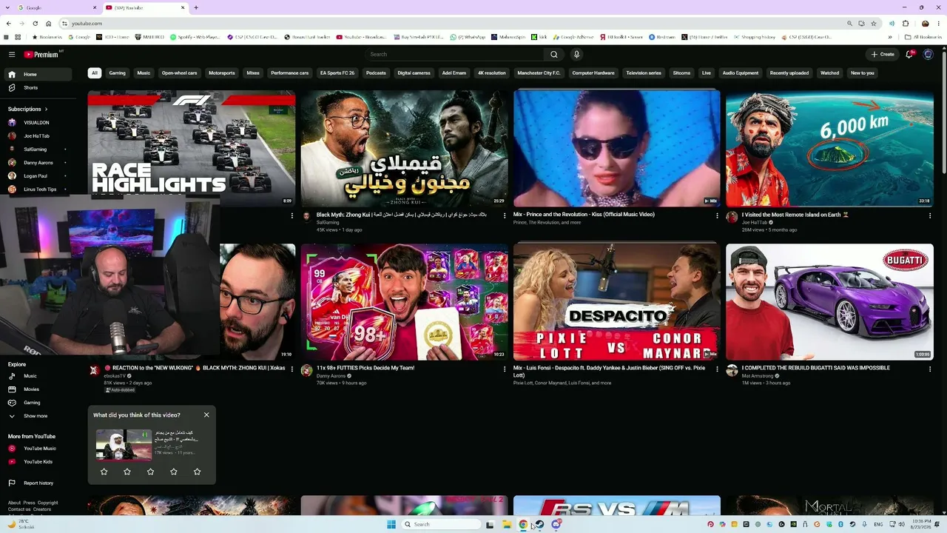The image size is (947, 533).
Task: Play the F1 Race Highlights thumbnail
Action: point(191,148)
